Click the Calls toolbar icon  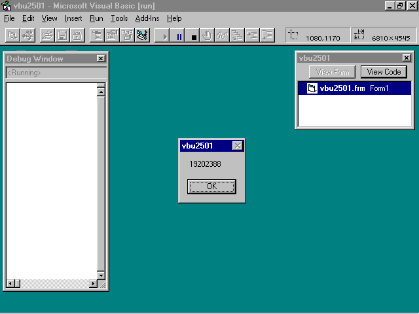pos(237,36)
